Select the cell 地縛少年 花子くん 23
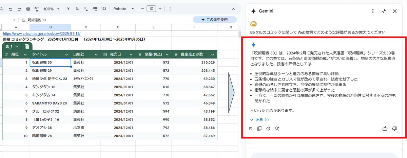The width and height of the screenshot is (407, 158). [51, 79]
